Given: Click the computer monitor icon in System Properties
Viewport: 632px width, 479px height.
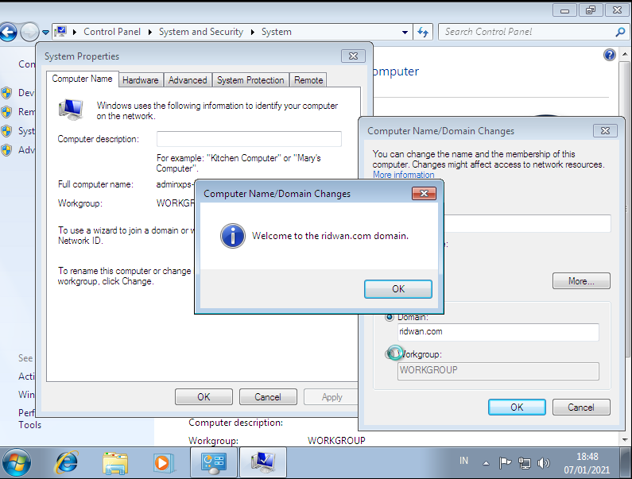Looking at the screenshot, I should pyautogui.click(x=71, y=110).
